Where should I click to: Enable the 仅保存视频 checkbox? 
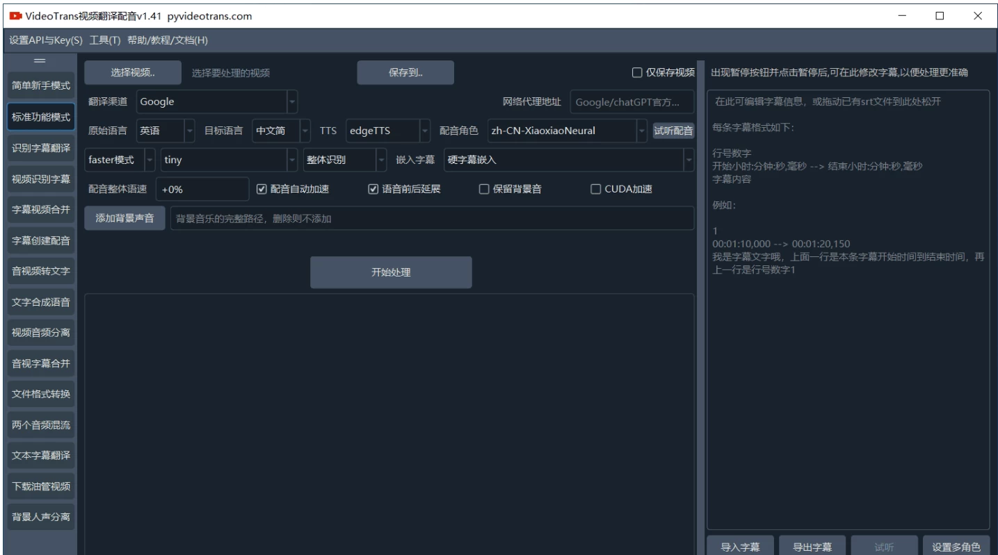pyautogui.click(x=636, y=72)
